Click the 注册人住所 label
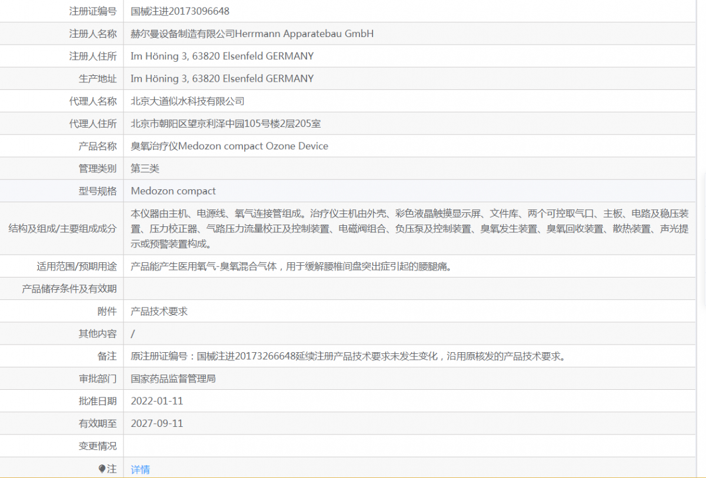Screen dimensions: 706x478 coord(93,56)
